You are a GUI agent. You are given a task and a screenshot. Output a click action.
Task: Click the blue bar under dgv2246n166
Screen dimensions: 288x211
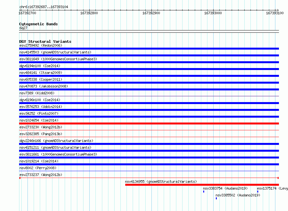coord(149,144)
